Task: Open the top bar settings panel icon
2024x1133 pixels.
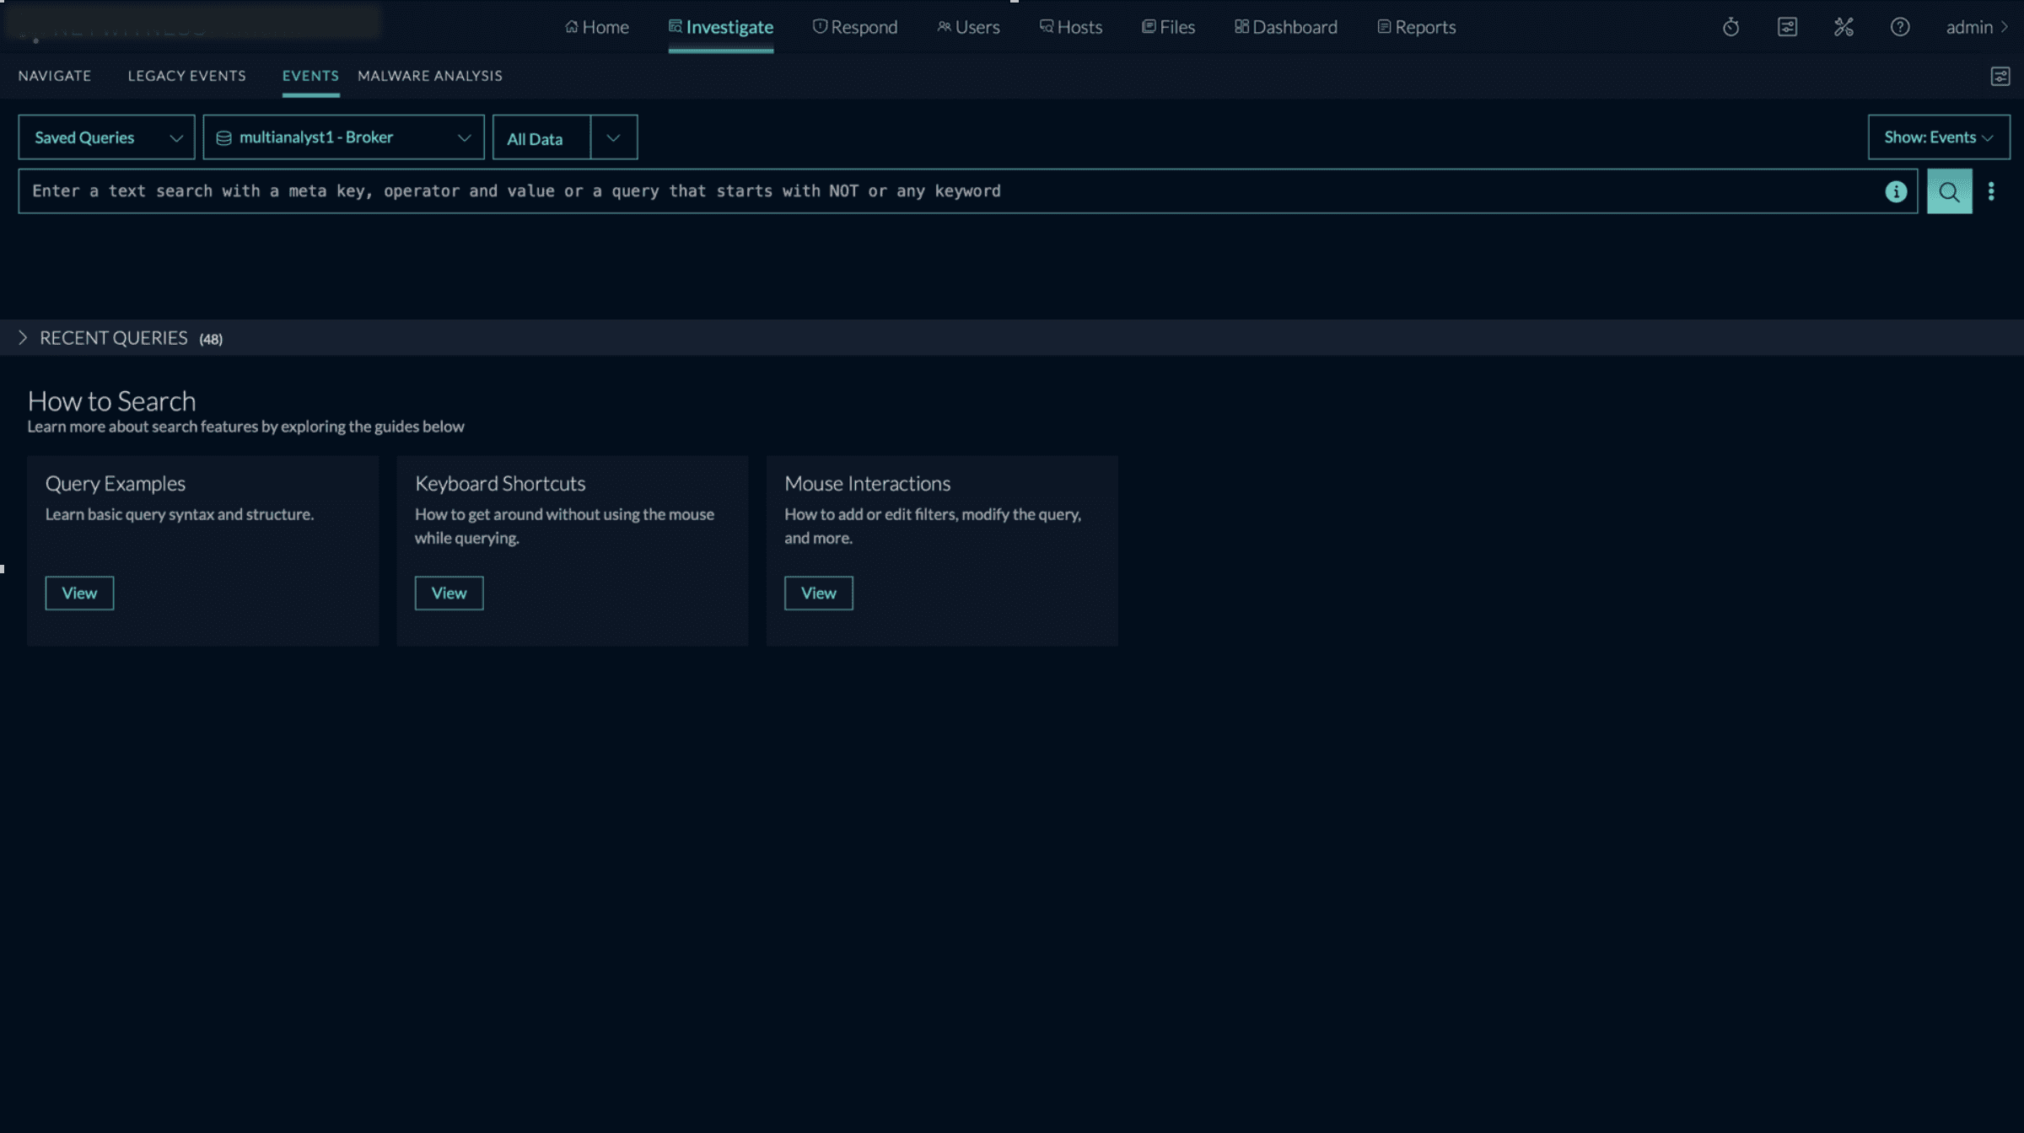Action: [1787, 27]
